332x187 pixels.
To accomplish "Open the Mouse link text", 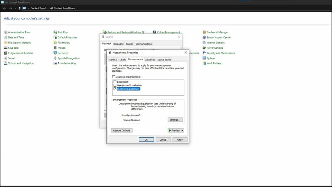I will (x=62, y=48).
